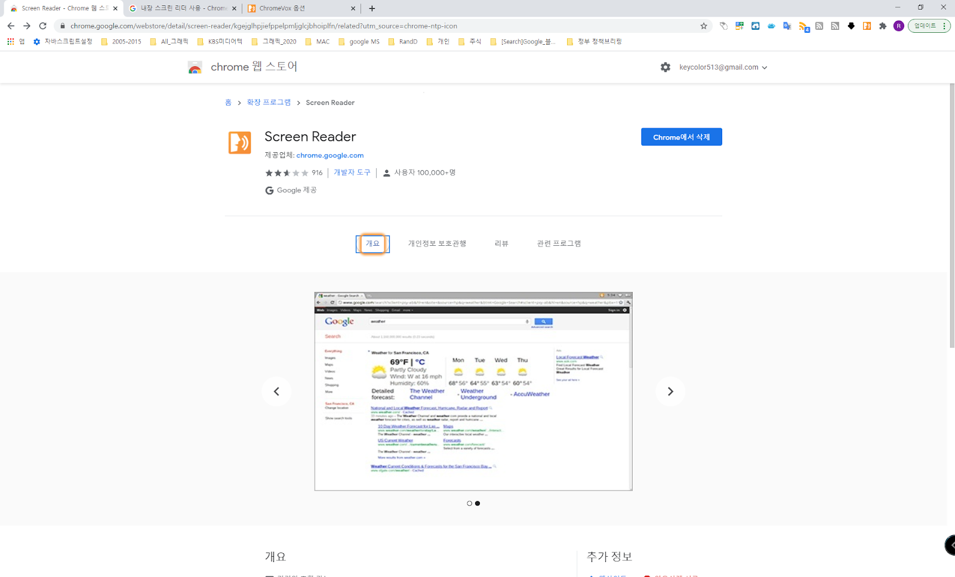Show next screenshot with right arrow
955x577 pixels.
click(x=670, y=391)
